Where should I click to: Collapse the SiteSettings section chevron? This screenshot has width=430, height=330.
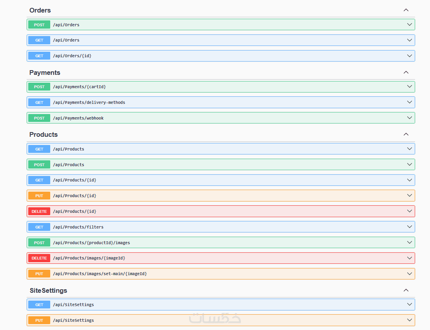point(406,290)
